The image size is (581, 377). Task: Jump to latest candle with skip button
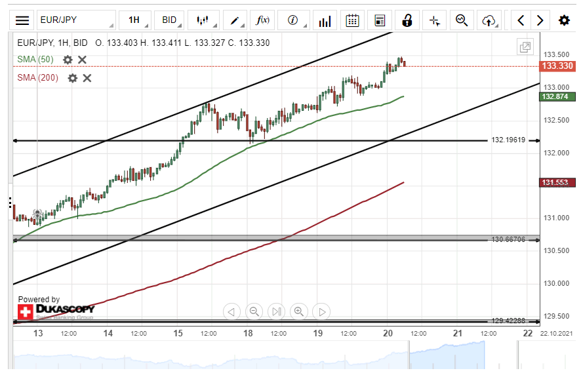[277, 311]
